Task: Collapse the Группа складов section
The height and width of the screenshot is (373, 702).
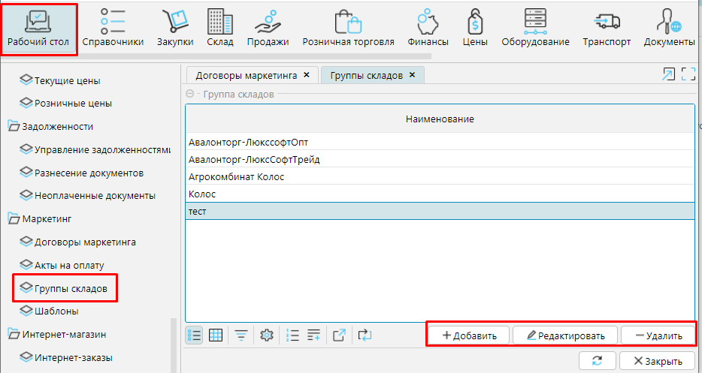Action: point(189,95)
